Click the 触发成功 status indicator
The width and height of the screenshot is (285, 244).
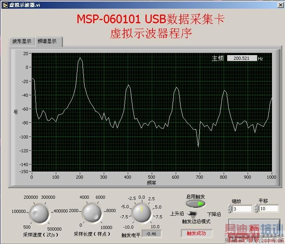tap(196, 233)
